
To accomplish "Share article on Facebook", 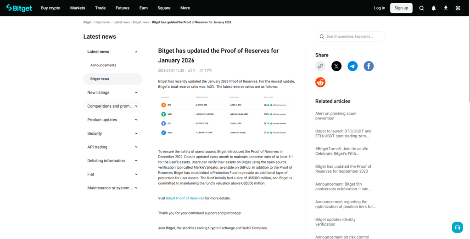I will click(369, 66).
